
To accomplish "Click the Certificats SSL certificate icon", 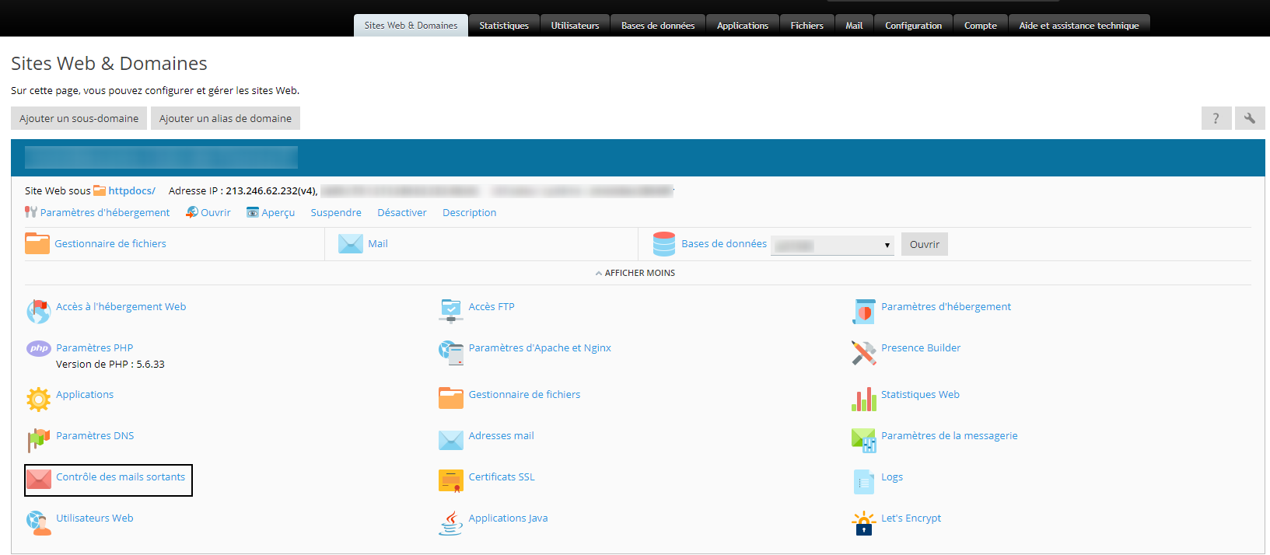I will 451,481.
